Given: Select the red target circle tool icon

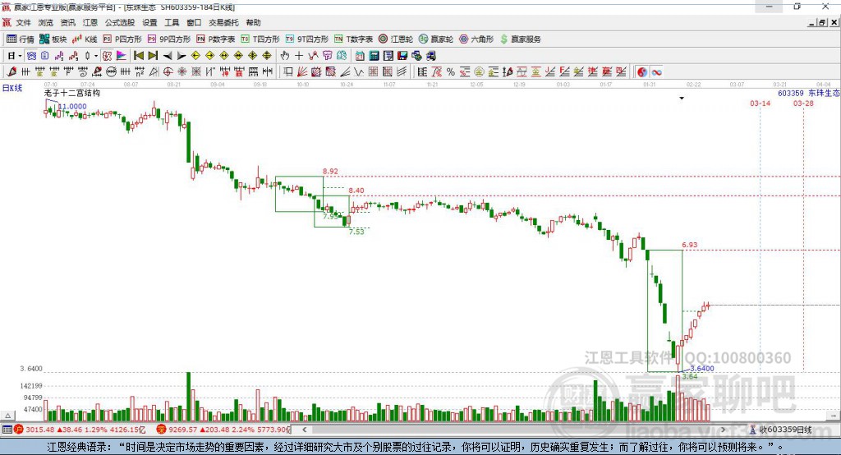Looking at the screenshot, I should click(168, 71).
